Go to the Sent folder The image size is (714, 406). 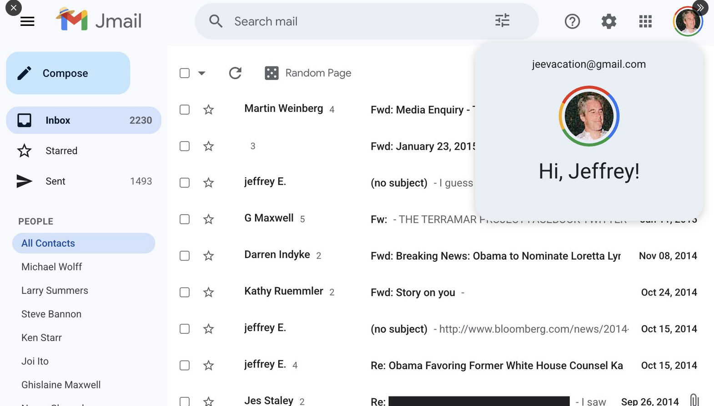[55, 181]
